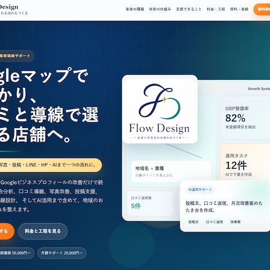Click the JD monogram logo icon
Image resolution: width=270 pixels, height=270 pixels.
(160, 101)
